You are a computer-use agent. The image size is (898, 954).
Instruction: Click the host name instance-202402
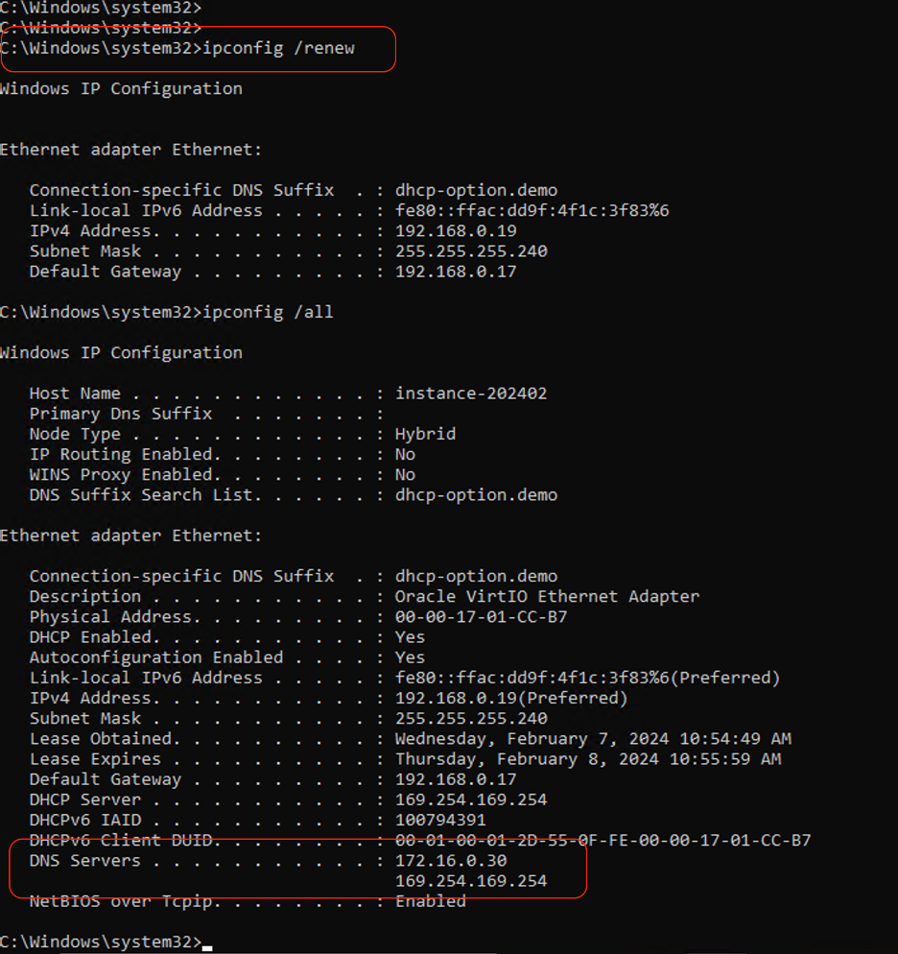(x=471, y=394)
